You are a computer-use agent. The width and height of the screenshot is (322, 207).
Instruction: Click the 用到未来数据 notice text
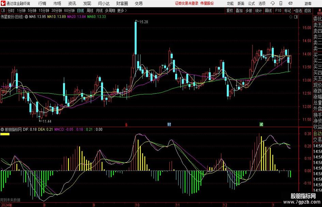click(x=10, y=200)
